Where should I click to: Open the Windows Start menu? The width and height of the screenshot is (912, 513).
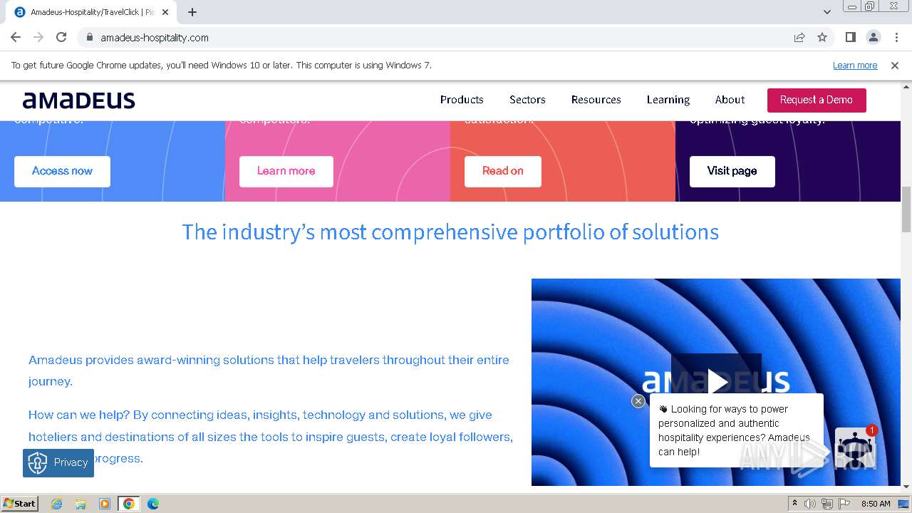click(20, 504)
